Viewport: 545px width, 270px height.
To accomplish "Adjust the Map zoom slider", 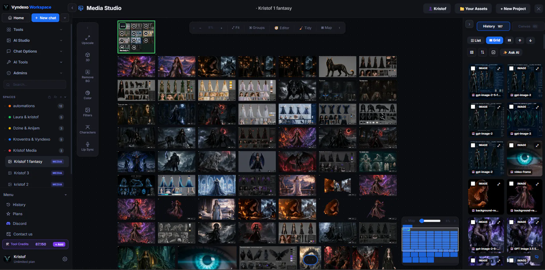I will click(x=430, y=221).
